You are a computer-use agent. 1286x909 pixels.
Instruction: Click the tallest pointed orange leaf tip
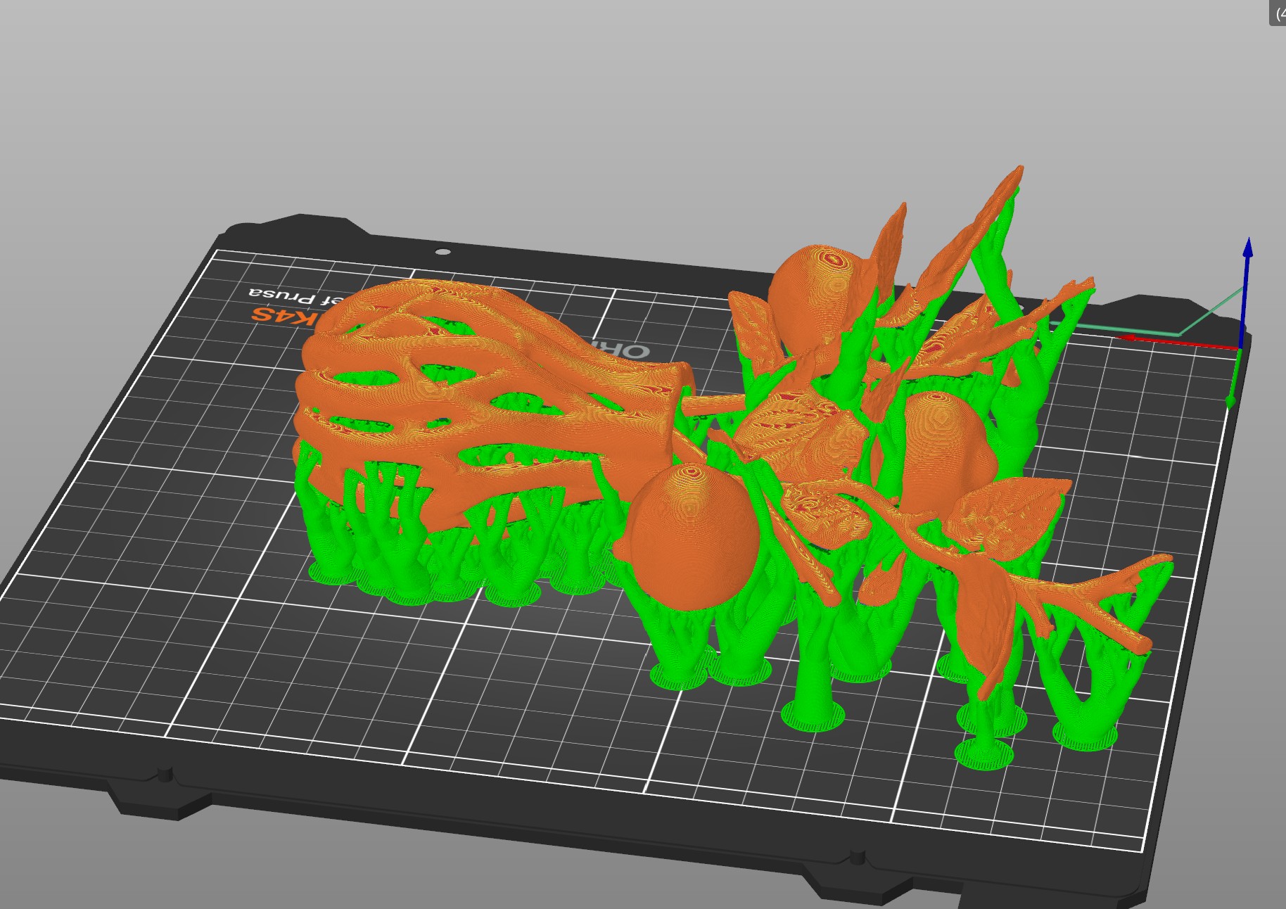pos(1017,172)
